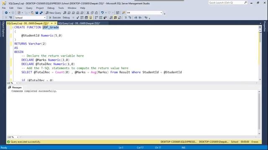Open the editor zoom 110 % dropdown
Image resolution: width=268 pixels, height=150 pixels.
[x=17, y=83]
